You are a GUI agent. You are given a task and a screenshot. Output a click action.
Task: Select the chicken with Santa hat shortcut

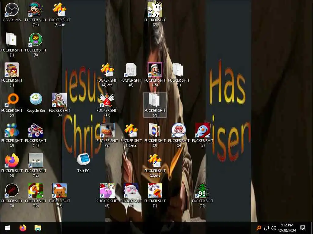pos(155,190)
